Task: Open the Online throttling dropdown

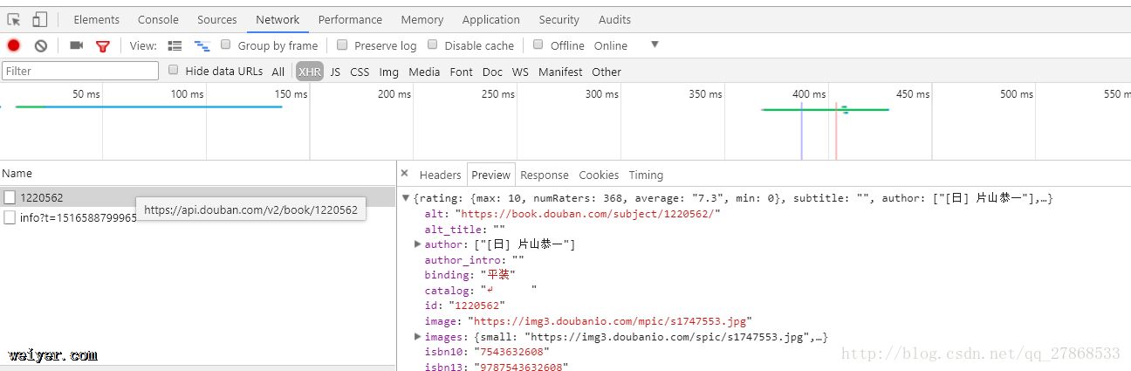Action: tap(655, 45)
